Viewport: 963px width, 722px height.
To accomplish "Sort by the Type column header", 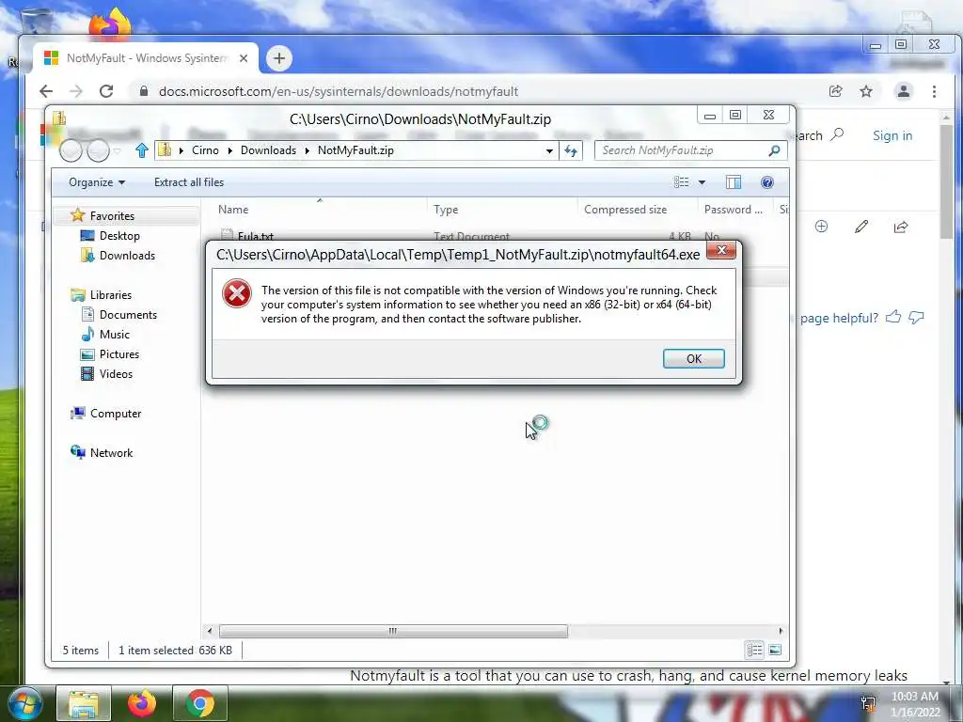I will (446, 210).
